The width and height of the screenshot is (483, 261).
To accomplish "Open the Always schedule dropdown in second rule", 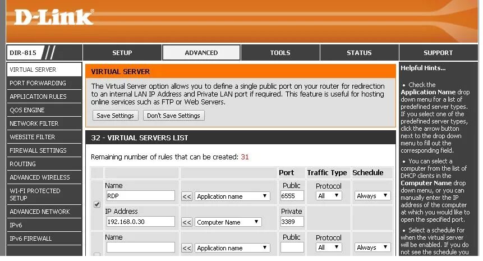I will (x=372, y=248).
